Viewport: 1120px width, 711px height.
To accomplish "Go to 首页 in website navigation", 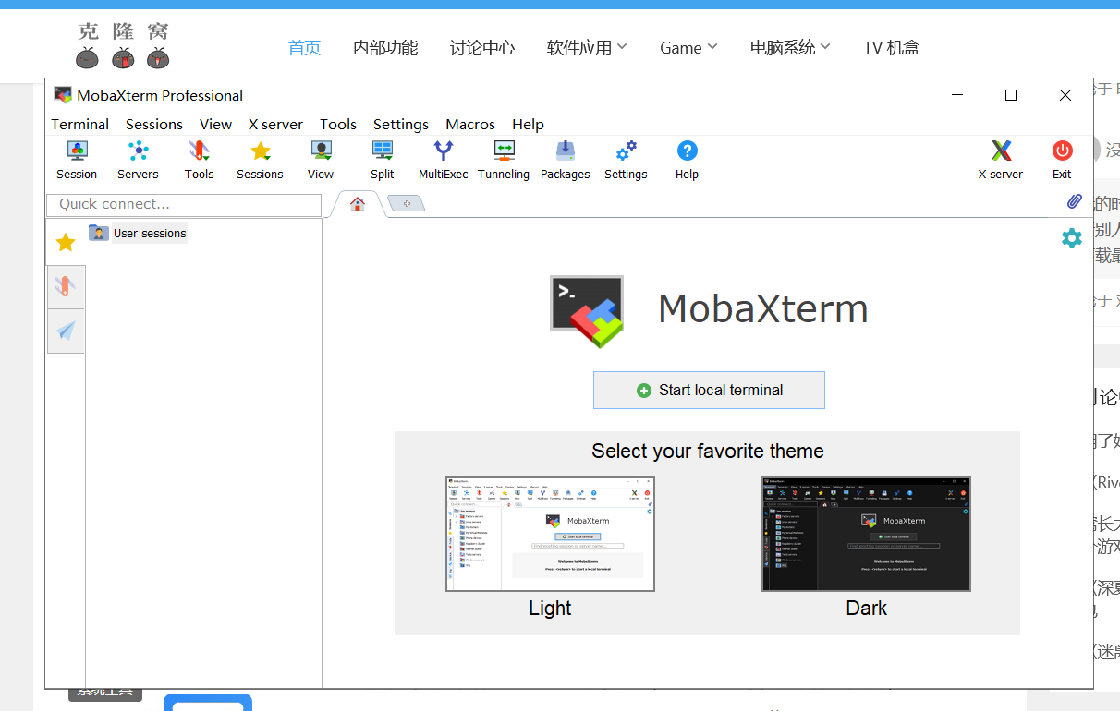I will point(305,48).
